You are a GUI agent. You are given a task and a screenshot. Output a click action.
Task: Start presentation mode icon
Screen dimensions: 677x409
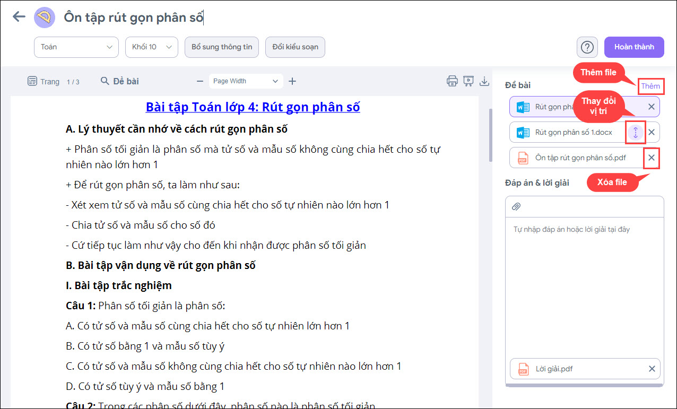point(468,81)
